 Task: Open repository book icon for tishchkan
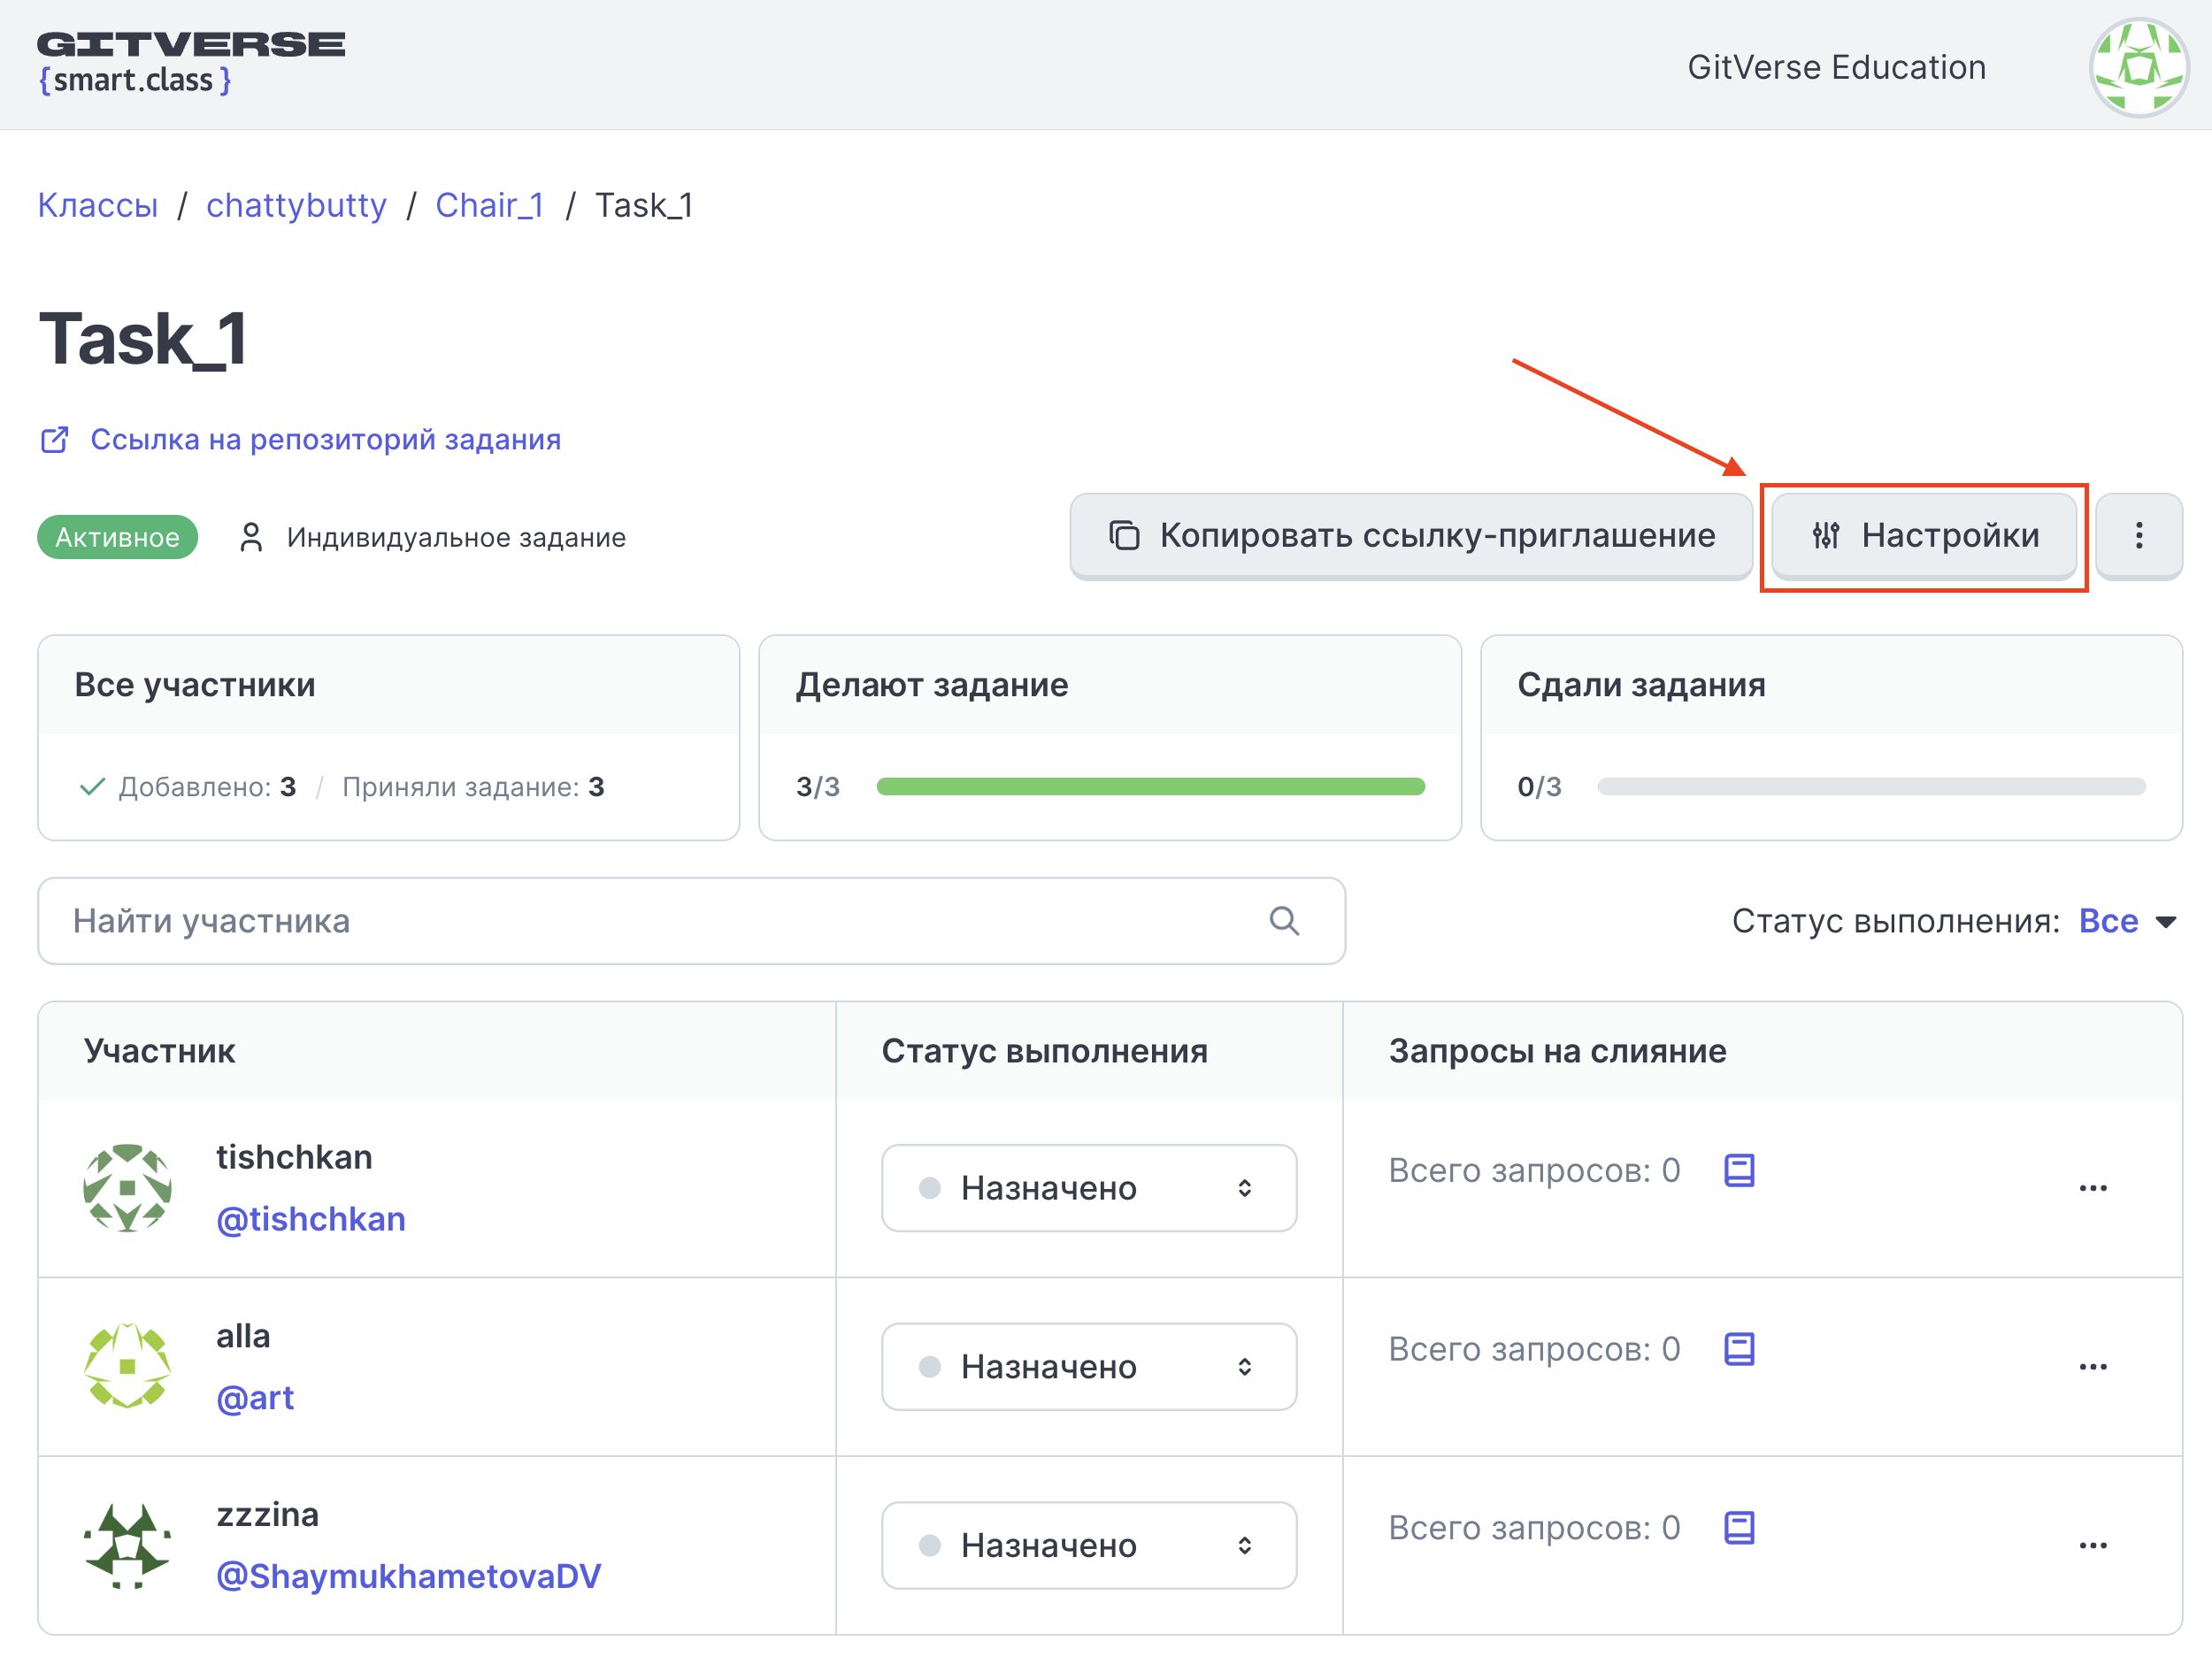(1739, 1170)
